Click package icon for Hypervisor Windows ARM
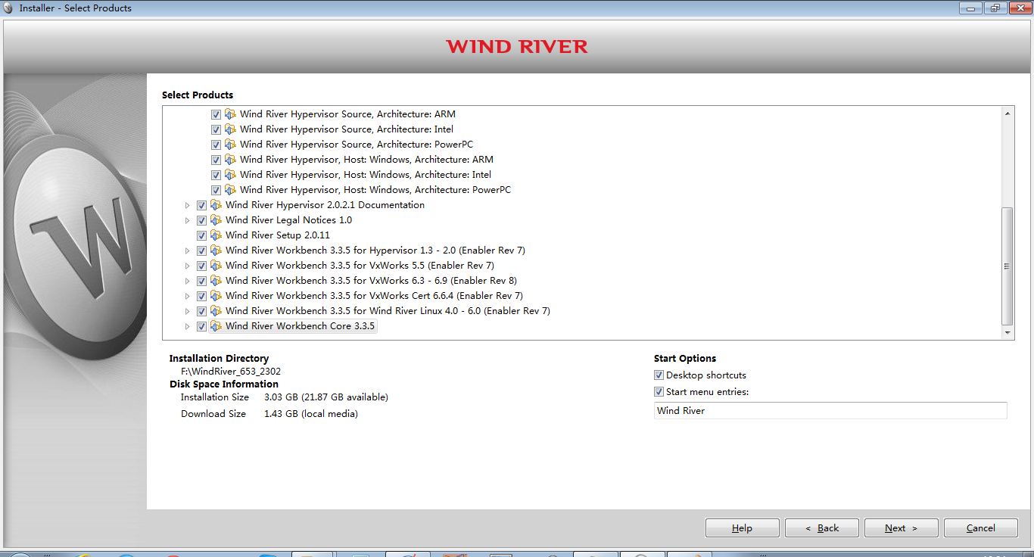The width and height of the screenshot is (1034, 557). pyautogui.click(x=230, y=160)
